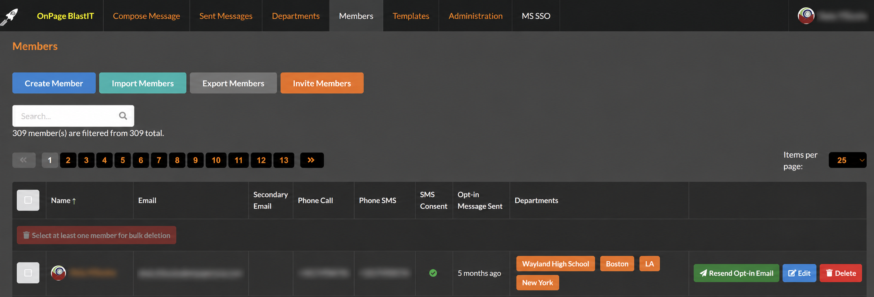Viewport: 874px width, 297px height.
Task: Open the Items per page dropdown
Action: (x=848, y=160)
